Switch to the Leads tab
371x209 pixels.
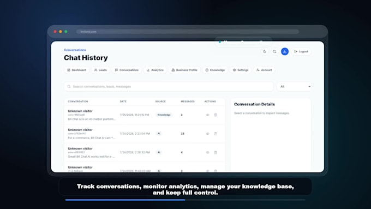click(x=100, y=70)
